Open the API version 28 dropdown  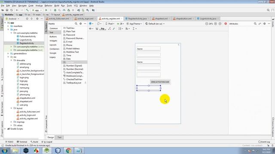(120, 24)
